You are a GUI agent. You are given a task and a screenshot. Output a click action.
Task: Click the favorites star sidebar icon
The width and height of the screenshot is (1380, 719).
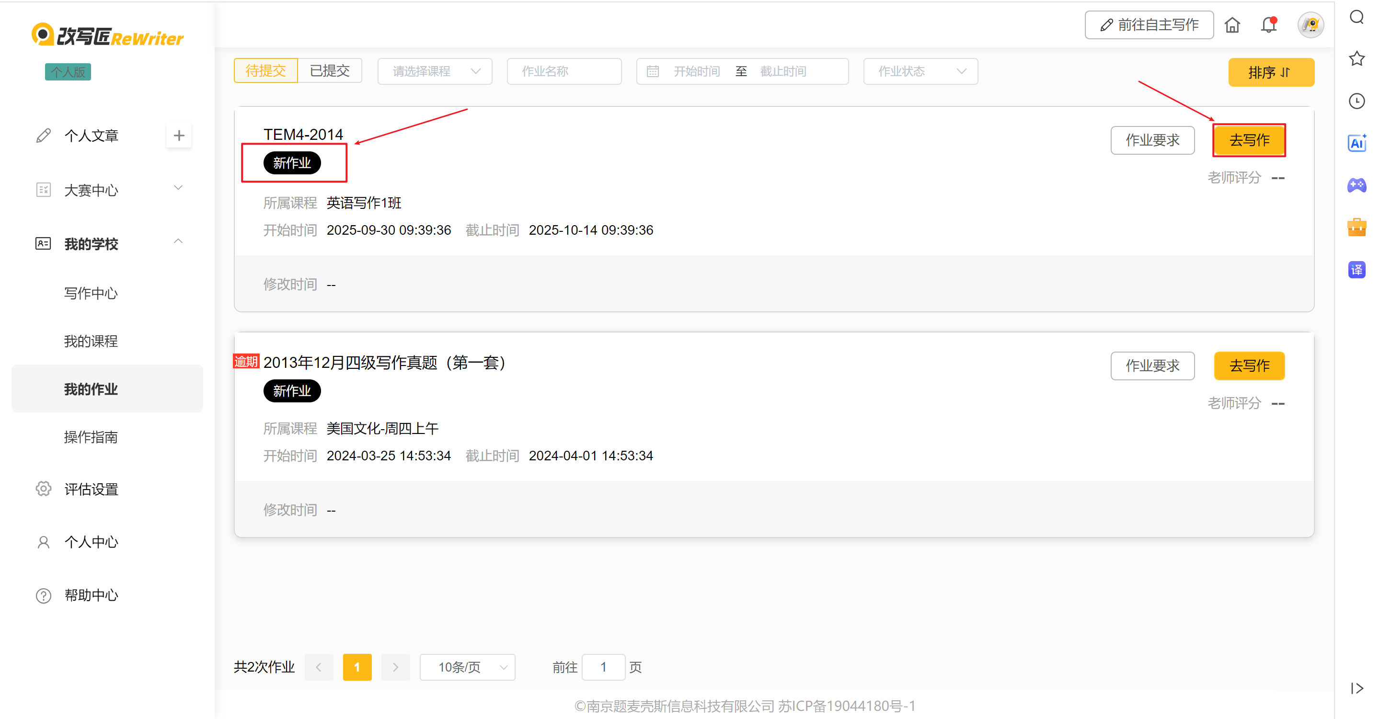coord(1357,58)
